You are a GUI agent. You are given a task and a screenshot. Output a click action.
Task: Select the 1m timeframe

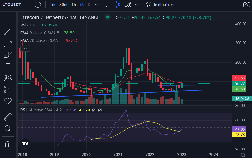pos(53,5)
